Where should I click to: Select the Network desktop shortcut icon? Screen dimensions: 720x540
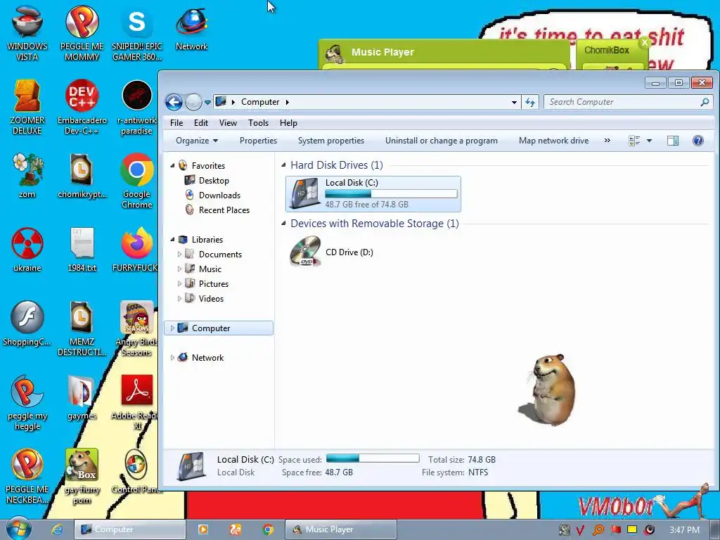click(191, 28)
